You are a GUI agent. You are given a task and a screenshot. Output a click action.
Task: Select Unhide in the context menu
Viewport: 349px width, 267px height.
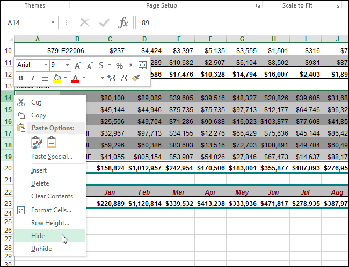[x=41, y=249]
